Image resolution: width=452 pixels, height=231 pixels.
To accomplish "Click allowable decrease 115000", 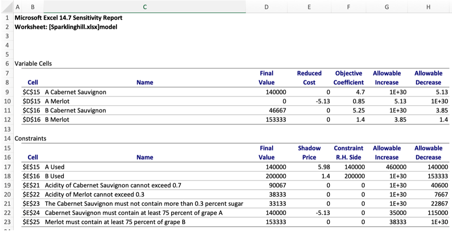I will (437, 213).
